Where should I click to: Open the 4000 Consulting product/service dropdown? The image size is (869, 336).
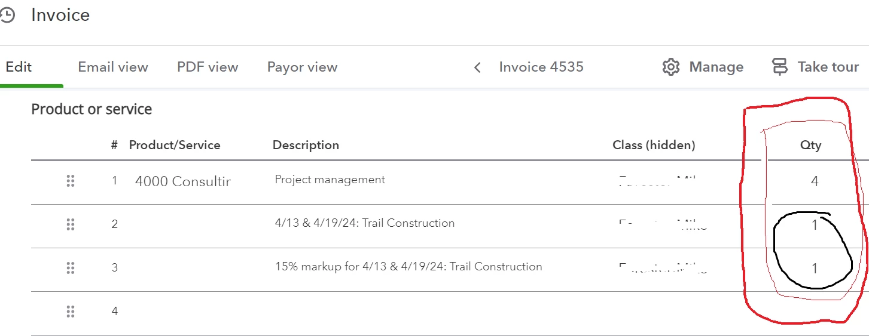click(x=183, y=181)
